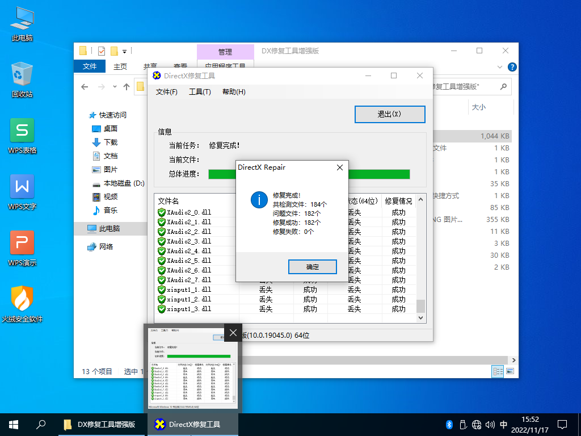Open the quick access toolbar dropdown
The height and width of the screenshot is (436, 581).
click(x=124, y=51)
